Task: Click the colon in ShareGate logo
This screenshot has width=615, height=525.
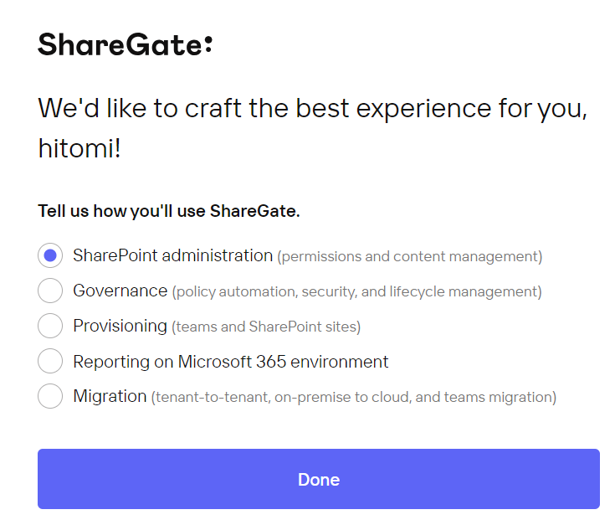Action: point(208,44)
